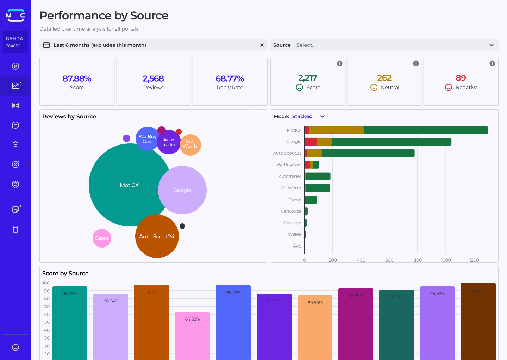This screenshot has height=360, width=507.
Task: Open the mobile device icon in sidebar
Action: click(x=15, y=229)
